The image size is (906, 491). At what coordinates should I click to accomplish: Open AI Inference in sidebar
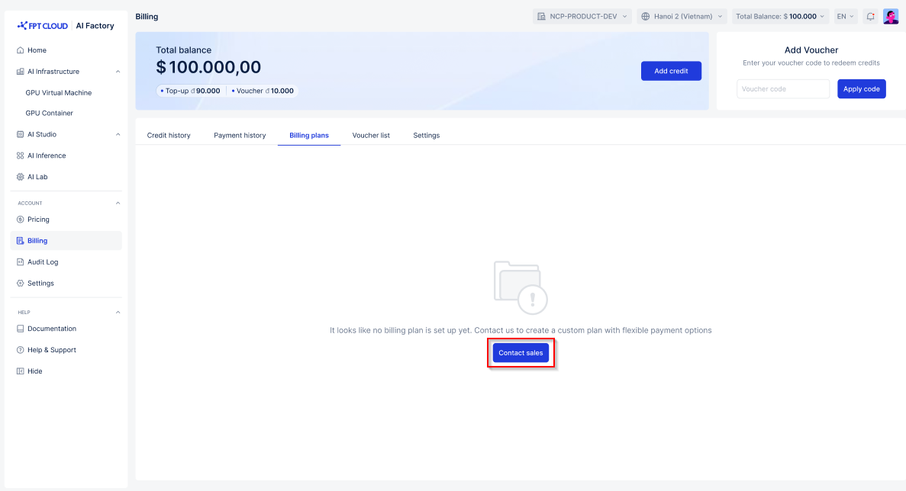(47, 156)
